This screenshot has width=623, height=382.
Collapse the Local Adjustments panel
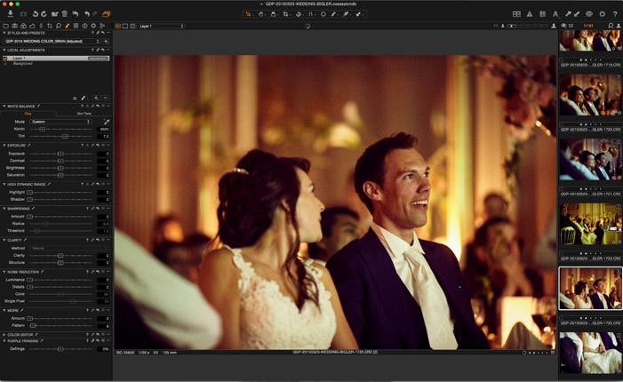[4, 50]
